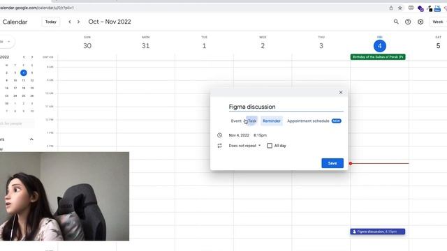Screen dimensions: 447x251
Task: Bookmark this page with star icon
Action: pyautogui.click(x=400, y=8)
